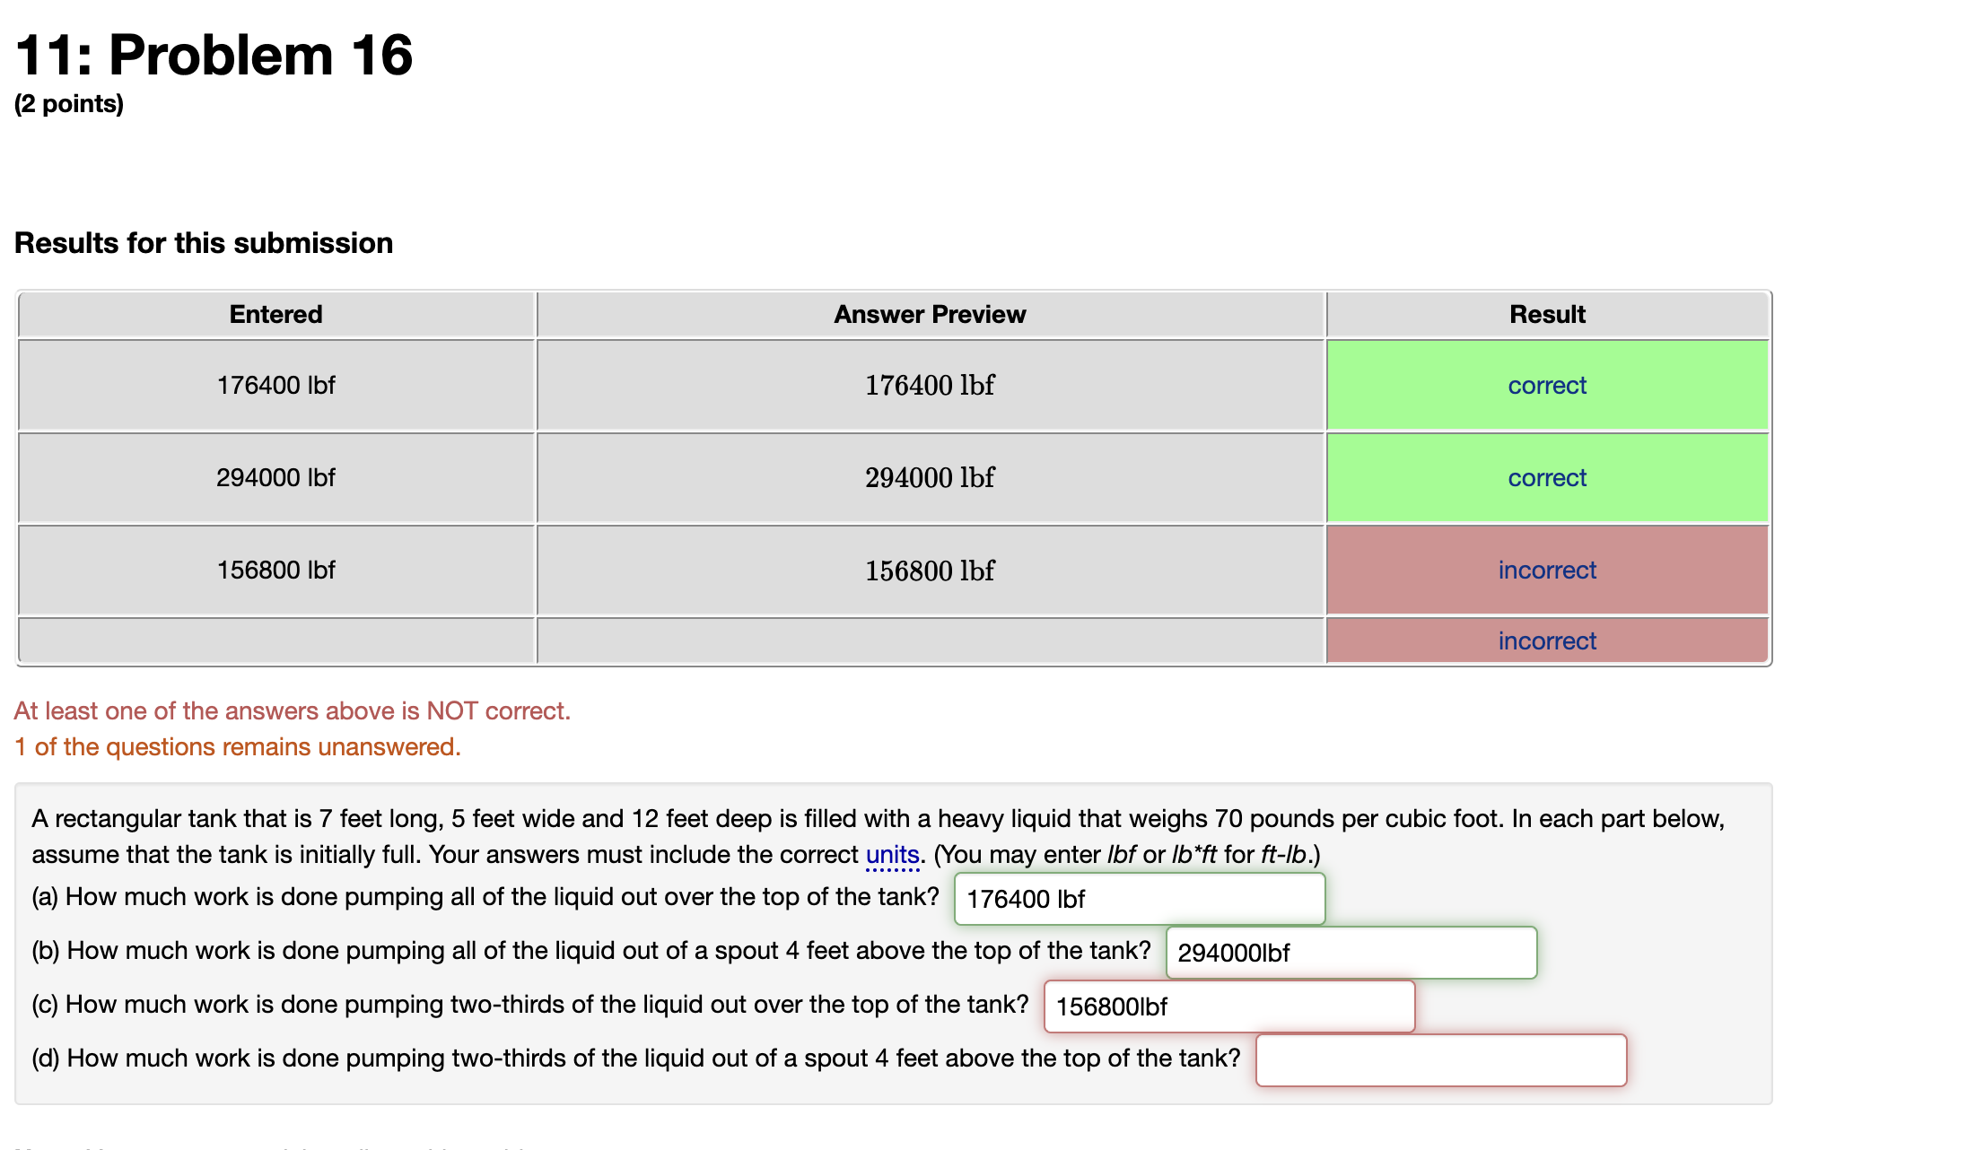
Task: Click the Answer Preview cell for 176400 lbf
Action: [x=930, y=386]
